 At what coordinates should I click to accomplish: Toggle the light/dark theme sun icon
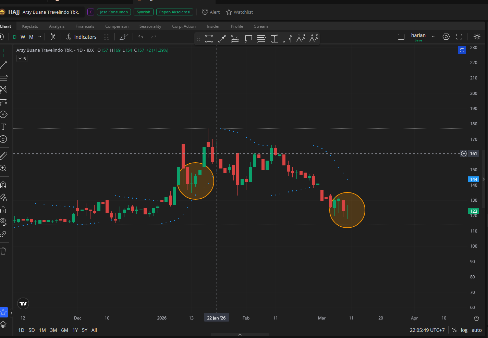(x=477, y=37)
